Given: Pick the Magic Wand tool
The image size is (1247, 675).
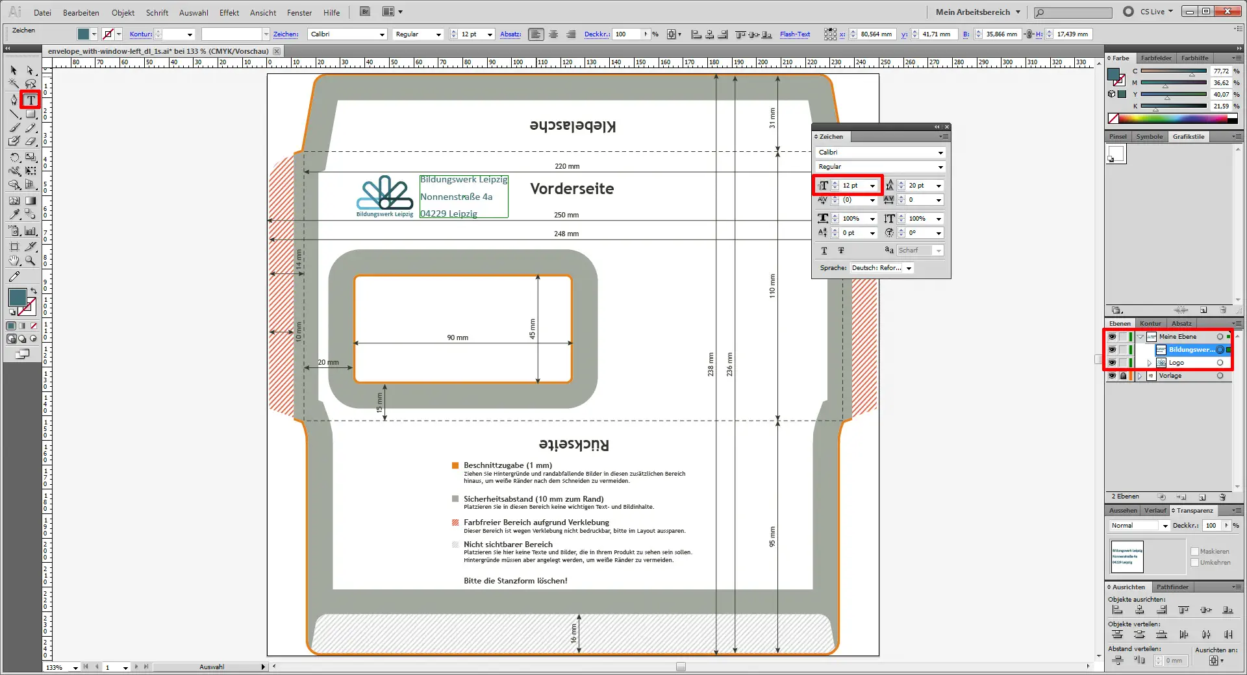Looking at the screenshot, I should pos(14,84).
